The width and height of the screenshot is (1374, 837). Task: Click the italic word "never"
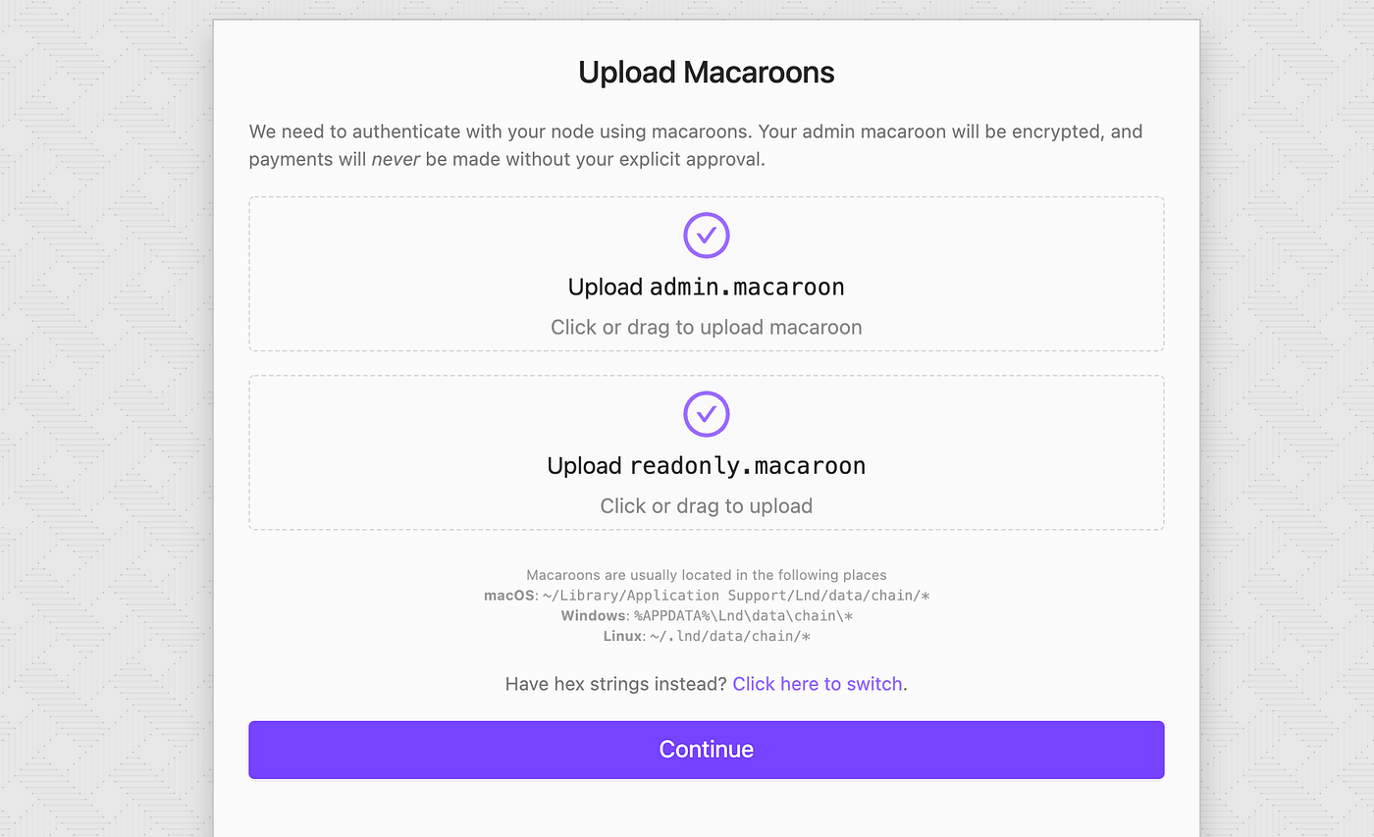pos(396,159)
